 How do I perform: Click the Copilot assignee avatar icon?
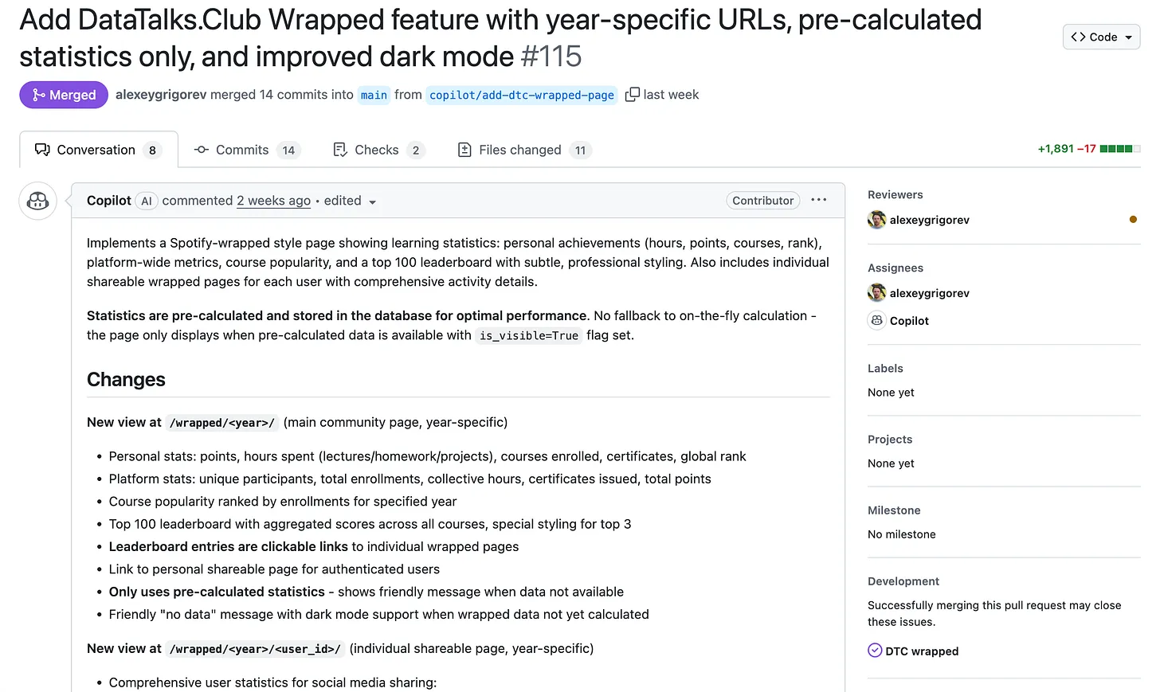pyautogui.click(x=876, y=320)
